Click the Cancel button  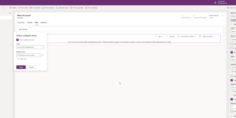pyautogui.click(x=31, y=67)
